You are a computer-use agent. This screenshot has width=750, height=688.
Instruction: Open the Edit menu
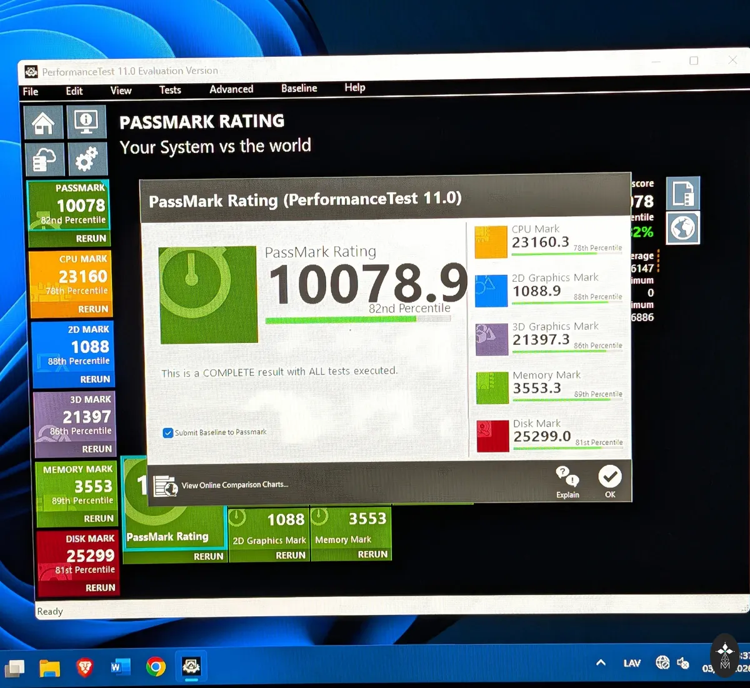[74, 91]
